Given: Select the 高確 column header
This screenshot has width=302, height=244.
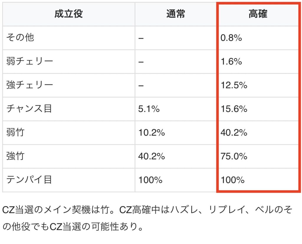Looking at the screenshot, I should point(258,14).
